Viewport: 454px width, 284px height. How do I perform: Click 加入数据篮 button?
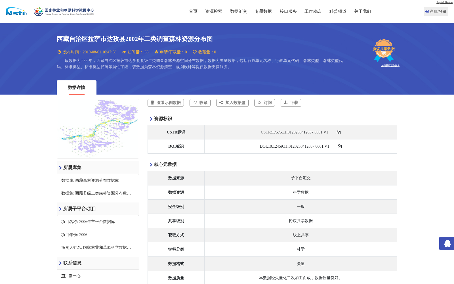coord(232,103)
